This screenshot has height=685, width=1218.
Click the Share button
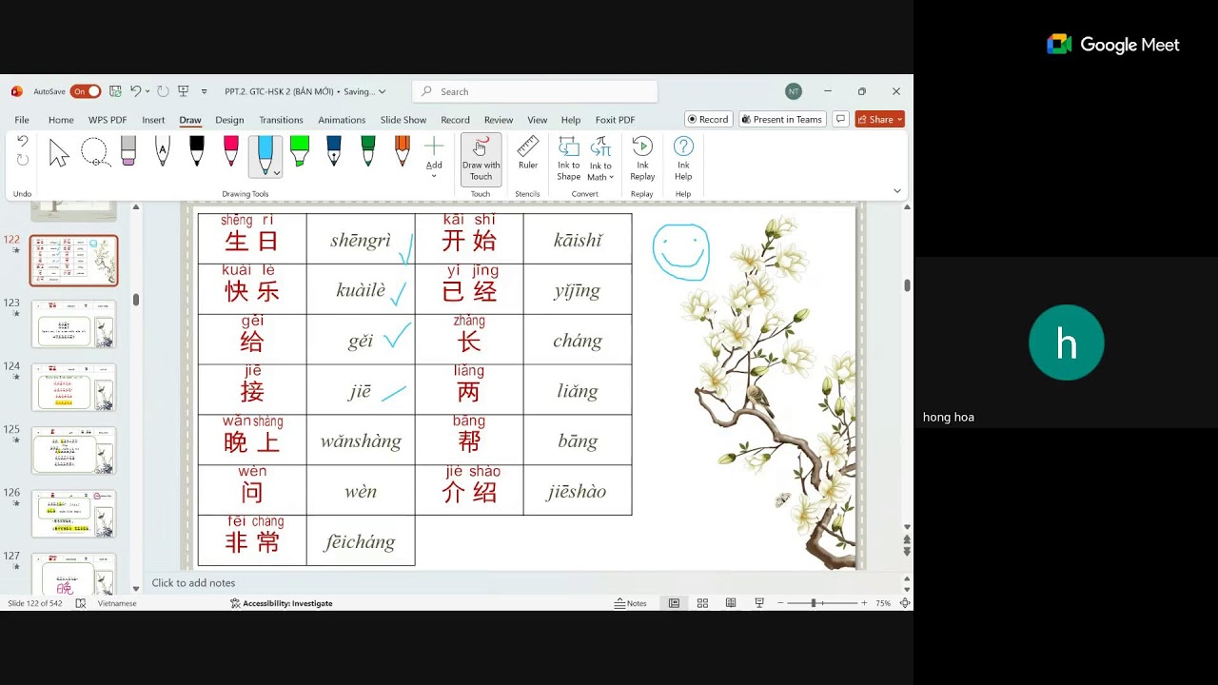click(879, 119)
